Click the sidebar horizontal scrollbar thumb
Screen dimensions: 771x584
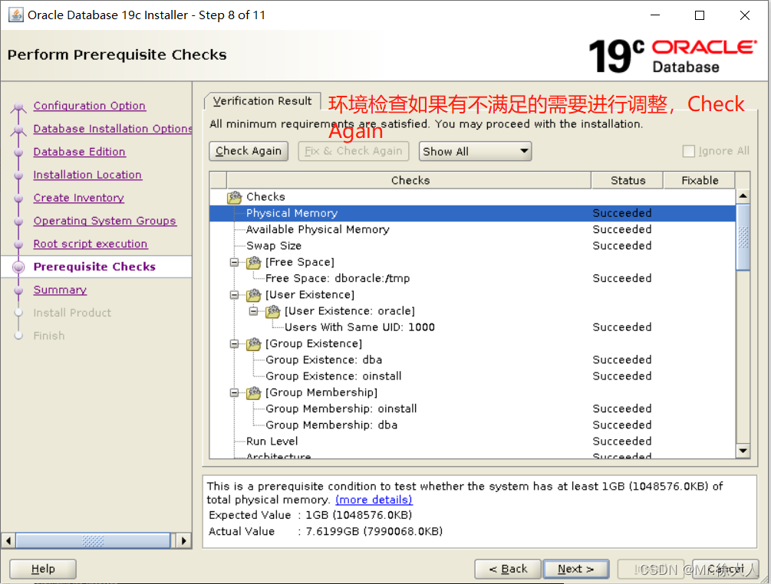pyautogui.click(x=93, y=541)
